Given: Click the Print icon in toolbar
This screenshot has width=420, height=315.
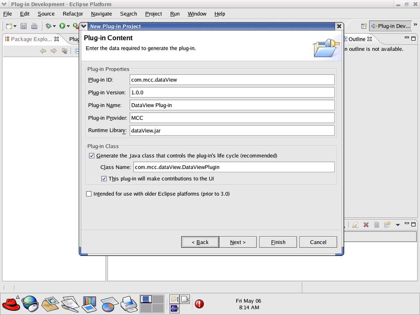Looking at the screenshot, I should (x=34, y=26).
